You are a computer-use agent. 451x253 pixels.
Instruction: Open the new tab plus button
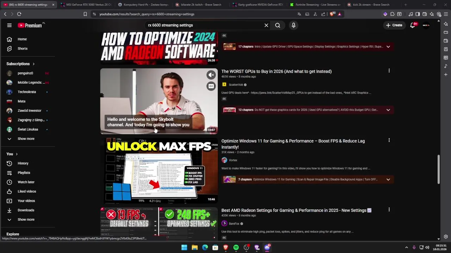pyautogui.click(x=406, y=5)
